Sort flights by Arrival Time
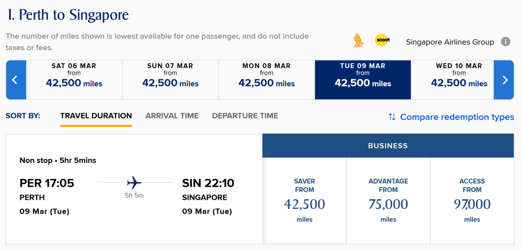 [172, 116]
